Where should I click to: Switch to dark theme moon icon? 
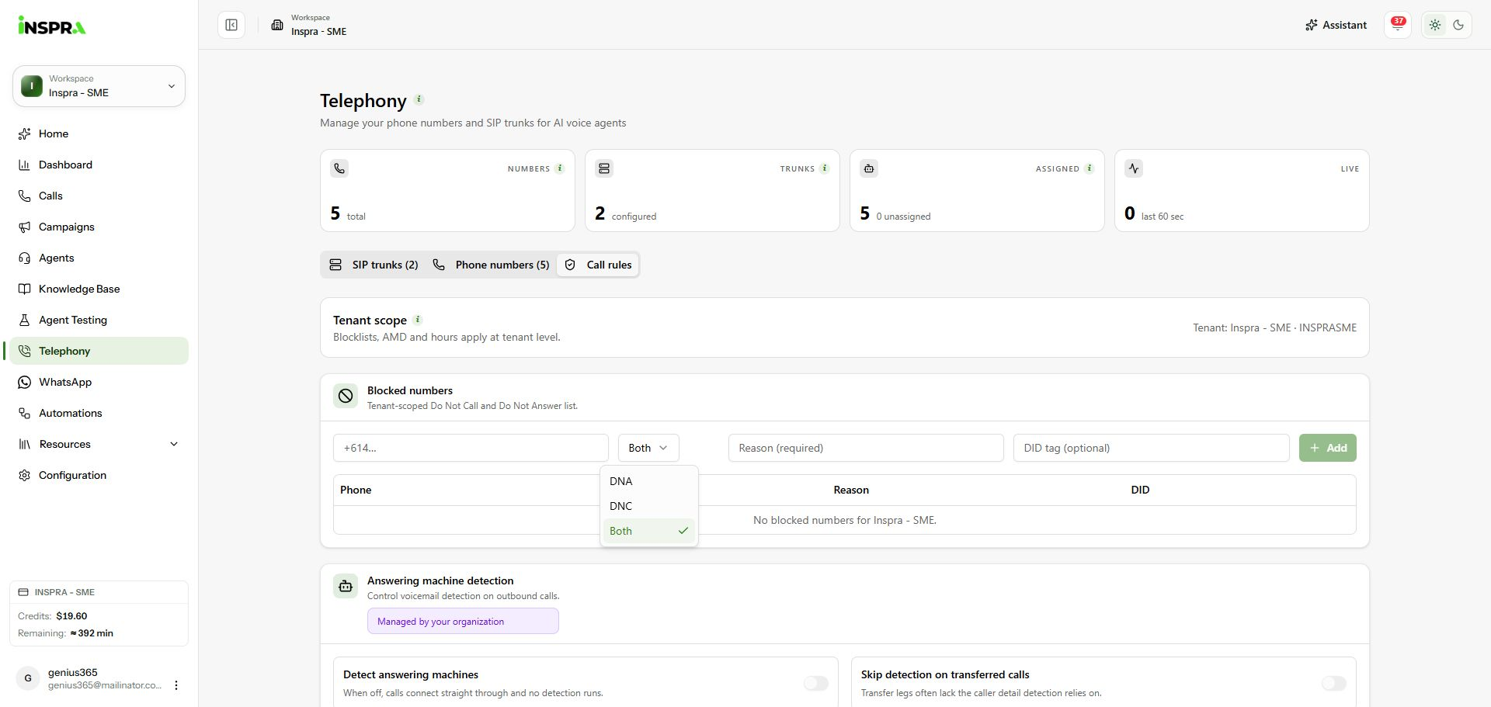tap(1458, 25)
